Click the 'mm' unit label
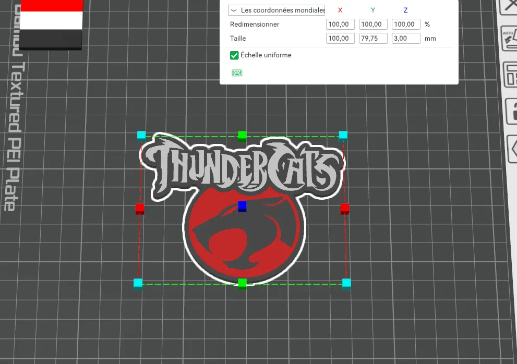This screenshot has height=364, width=517. coord(430,39)
